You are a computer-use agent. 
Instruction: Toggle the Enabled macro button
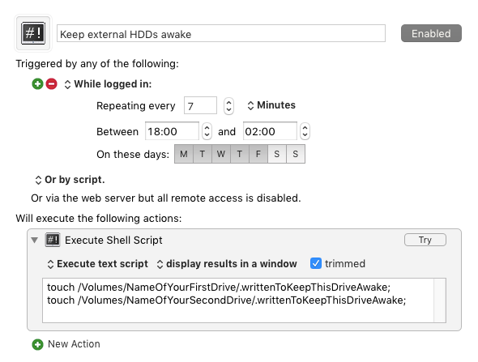coord(431,33)
